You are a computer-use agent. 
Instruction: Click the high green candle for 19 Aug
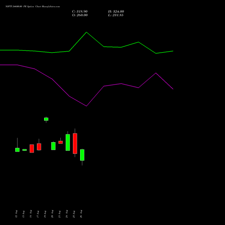46,119
